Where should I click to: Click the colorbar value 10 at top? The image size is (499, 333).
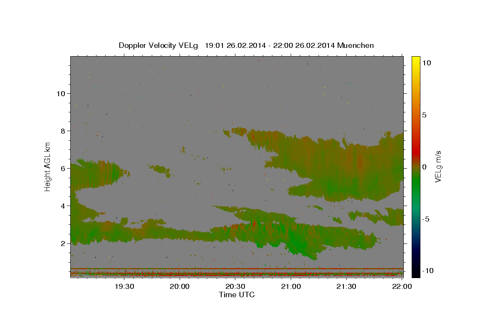pos(426,63)
